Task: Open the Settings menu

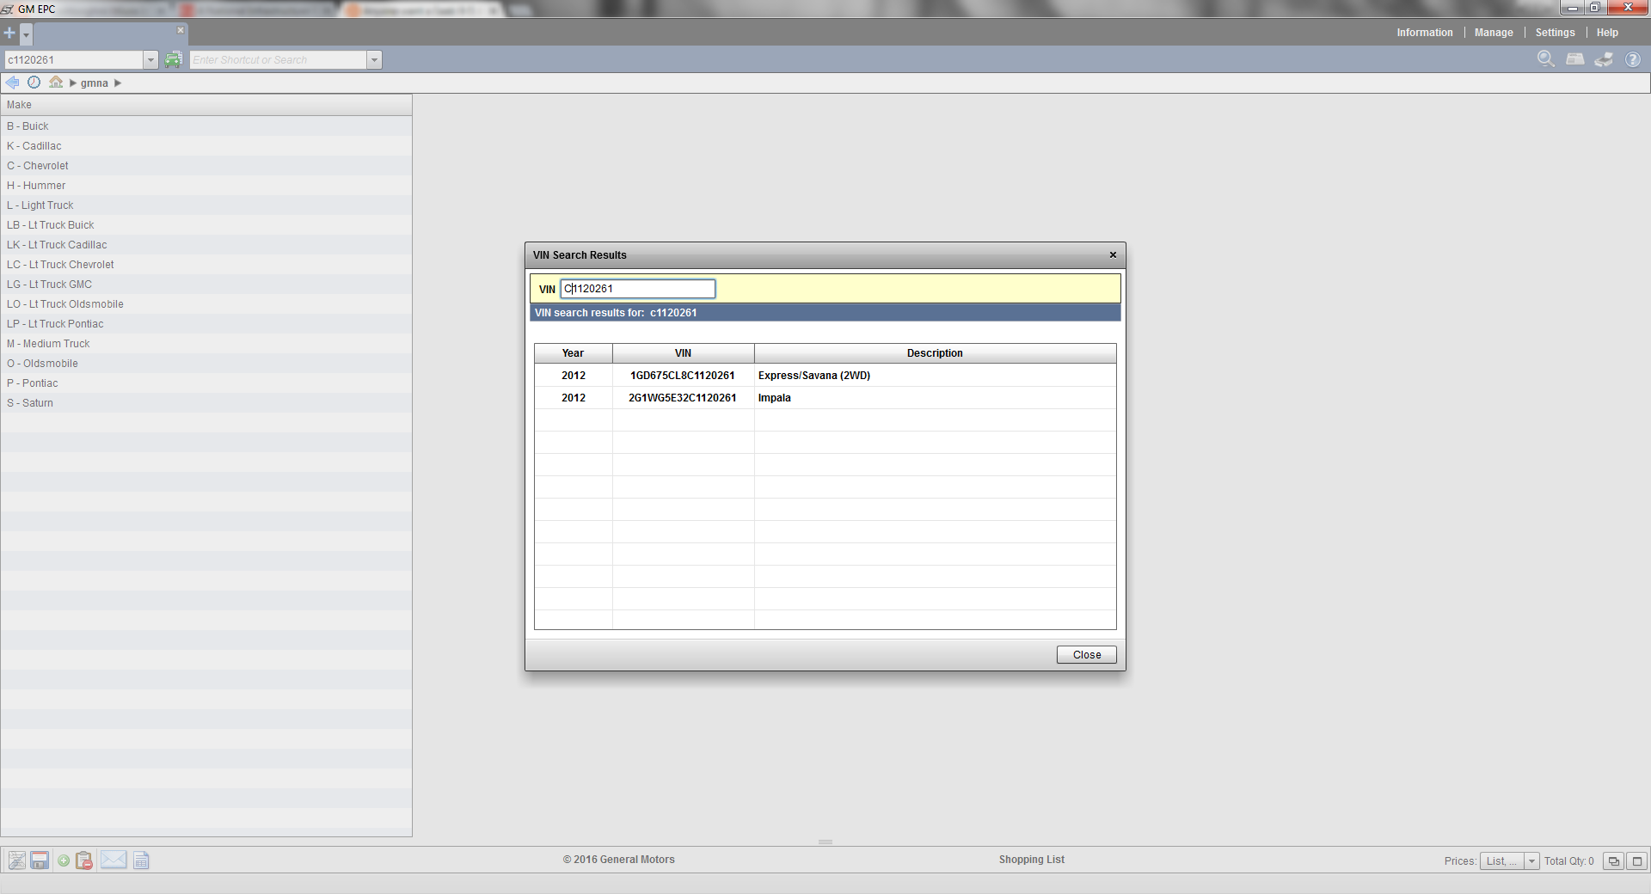Action: click(1555, 33)
